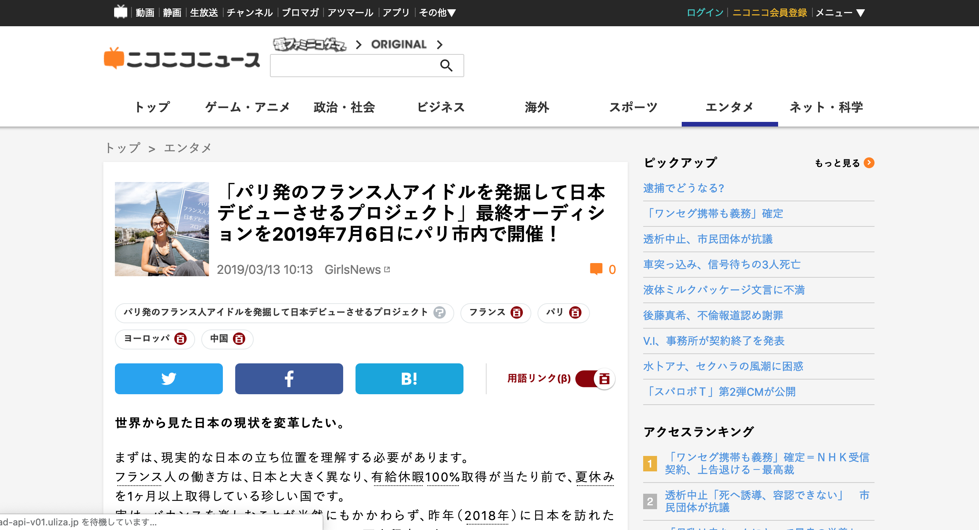Switch to the ゲーム・アニメ tab

(x=247, y=107)
